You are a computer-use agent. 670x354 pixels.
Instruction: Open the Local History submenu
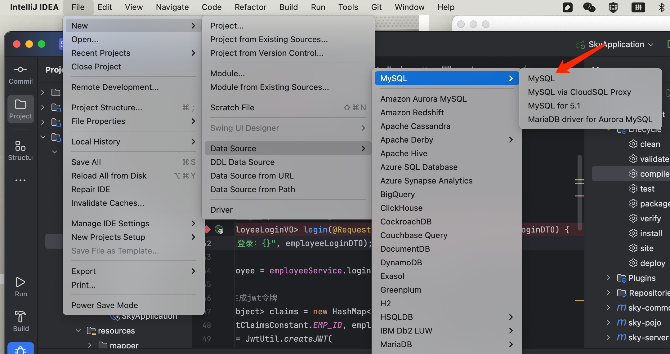133,142
